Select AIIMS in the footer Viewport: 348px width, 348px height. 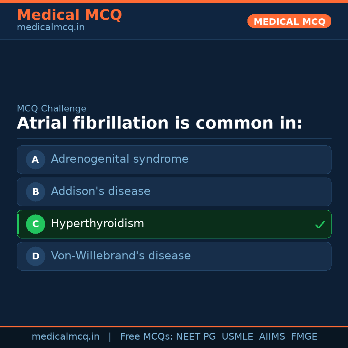tap(272, 337)
